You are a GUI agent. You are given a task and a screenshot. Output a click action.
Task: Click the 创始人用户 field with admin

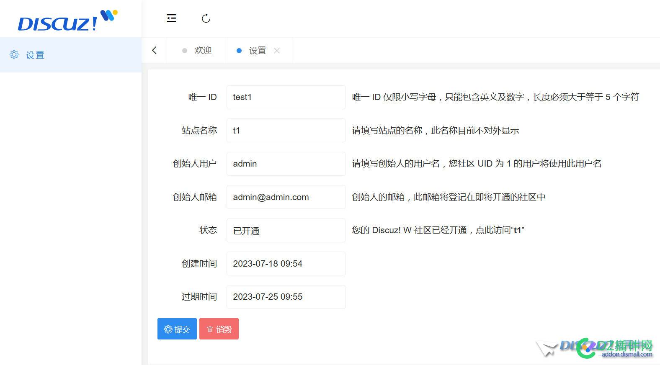coord(286,164)
